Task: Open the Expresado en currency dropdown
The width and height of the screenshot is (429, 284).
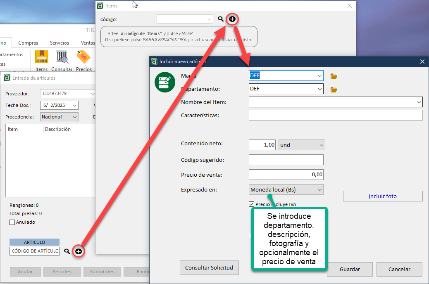Action: (x=319, y=190)
